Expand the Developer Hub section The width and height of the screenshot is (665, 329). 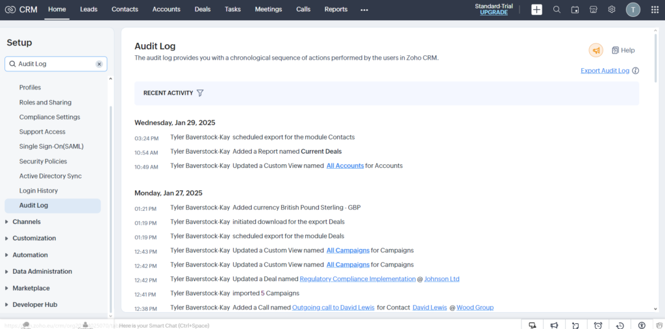[6, 304]
